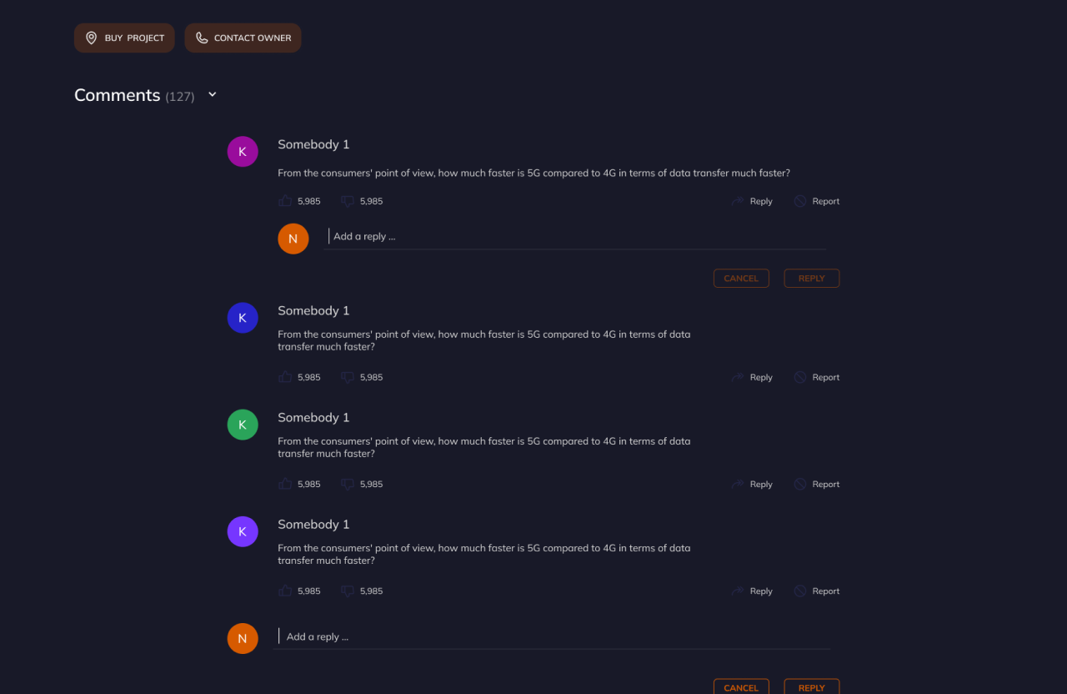
Task: Submit the first reply with the Reply button
Action: (x=811, y=279)
